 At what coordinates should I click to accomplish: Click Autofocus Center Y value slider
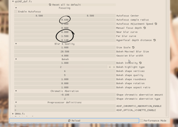(90, 16)
